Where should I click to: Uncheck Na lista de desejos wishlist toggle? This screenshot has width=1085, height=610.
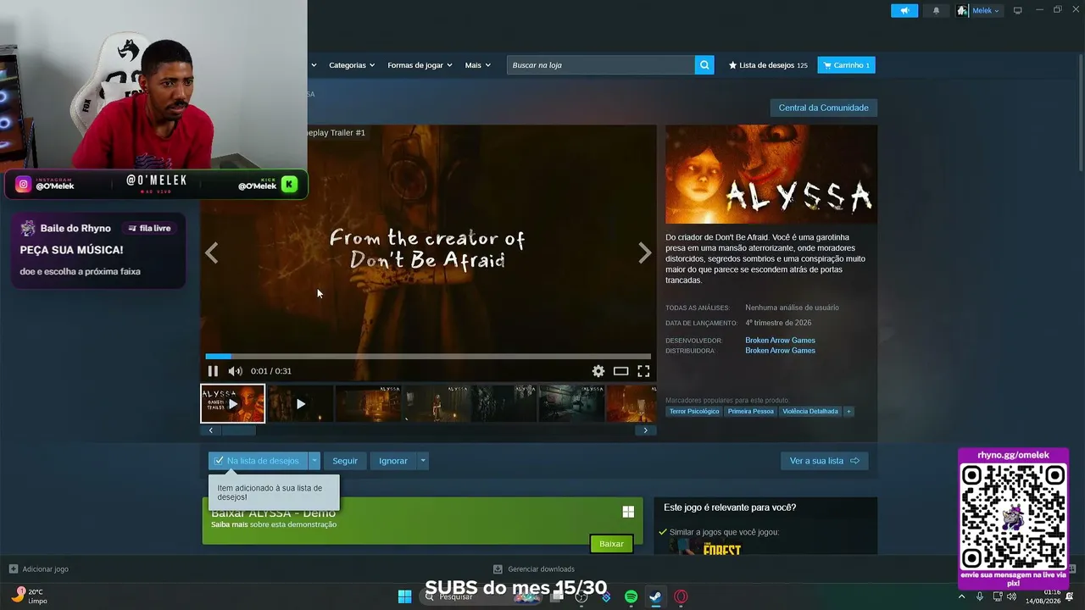[x=258, y=461]
